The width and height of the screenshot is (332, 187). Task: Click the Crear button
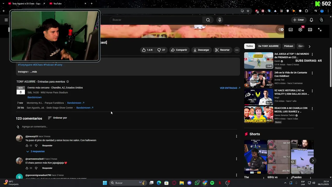(x=298, y=20)
